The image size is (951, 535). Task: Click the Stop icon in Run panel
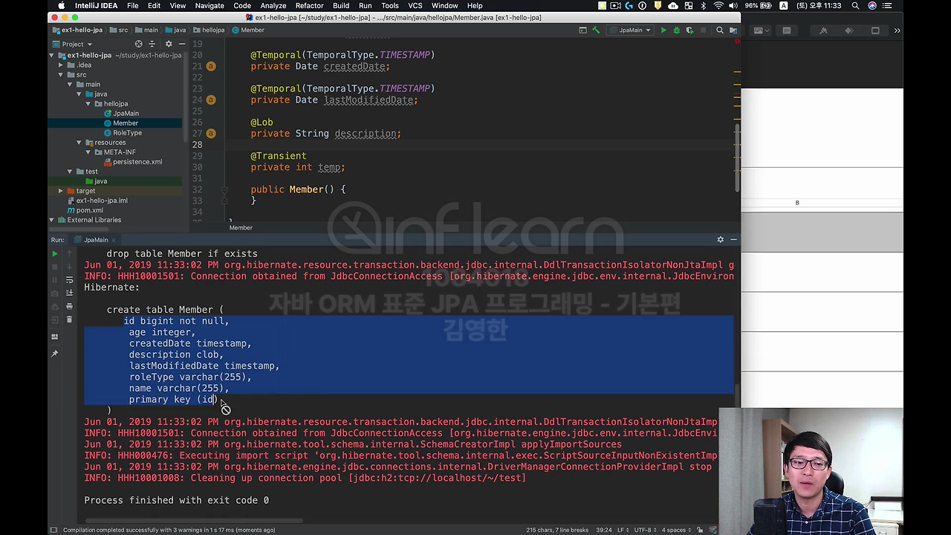point(54,267)
